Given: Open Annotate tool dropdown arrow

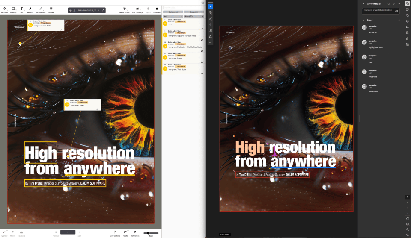Looking at the screenshot, I should tap(7, 10).
